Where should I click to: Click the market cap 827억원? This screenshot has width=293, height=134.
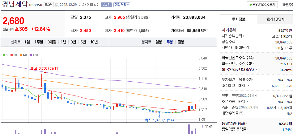[285, 30]
